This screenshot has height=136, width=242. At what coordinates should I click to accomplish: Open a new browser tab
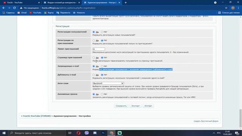click(126, 3)
